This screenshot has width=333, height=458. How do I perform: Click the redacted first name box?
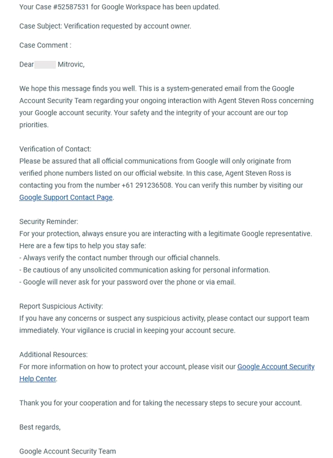45,65
